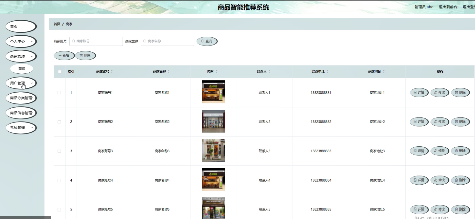Focus the 商家账号 search input field
This screenshot has height=219, width=475.
pyautogui.click(x=96, y=41)
